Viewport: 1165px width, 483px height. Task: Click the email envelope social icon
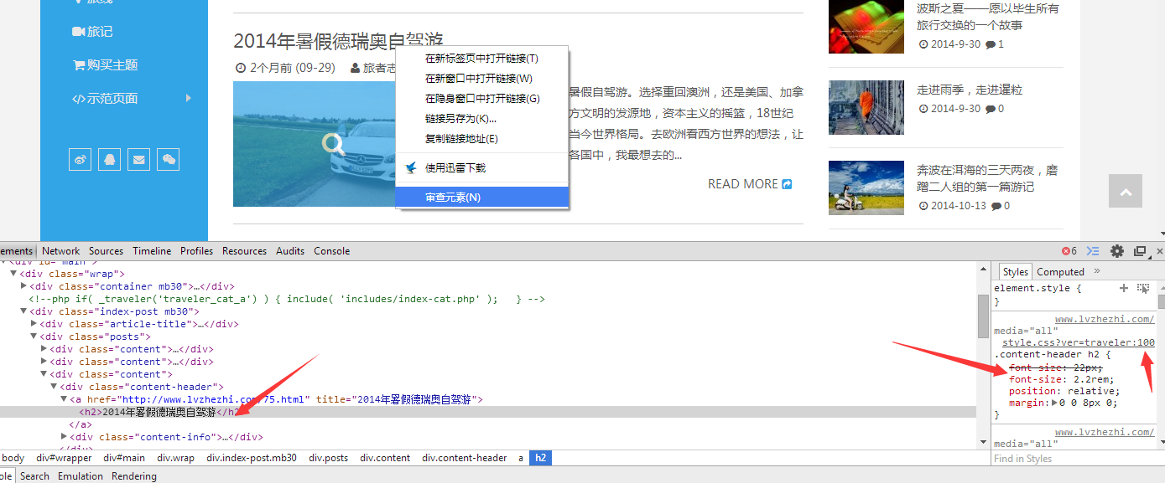(139, 159)
